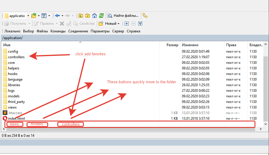Refresh the directory with green arrows icon
Viewport: 269px width, 155px height.
pos(101,16)
